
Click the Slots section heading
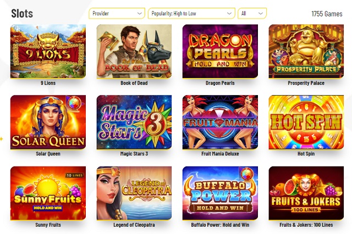(x=22, y=13)
